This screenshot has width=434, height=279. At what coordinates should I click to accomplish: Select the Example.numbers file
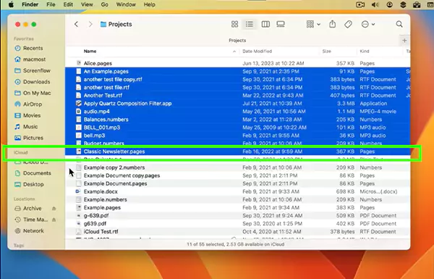coord(237,200)
